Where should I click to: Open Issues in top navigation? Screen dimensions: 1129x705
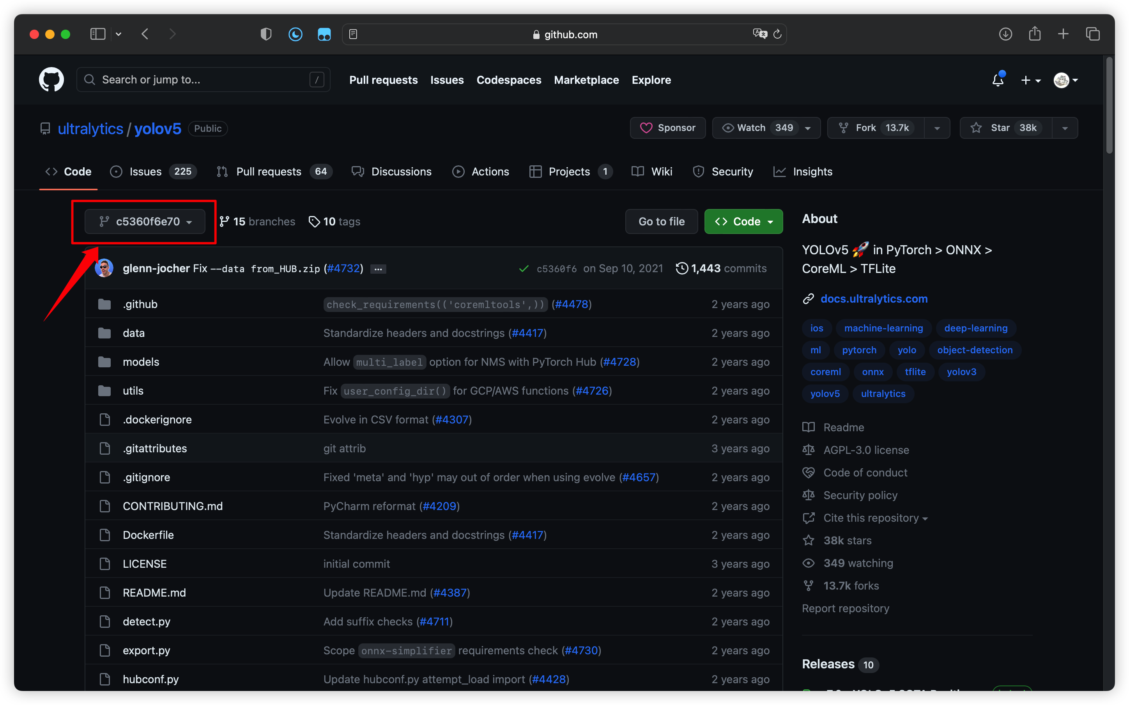[446, 80]
